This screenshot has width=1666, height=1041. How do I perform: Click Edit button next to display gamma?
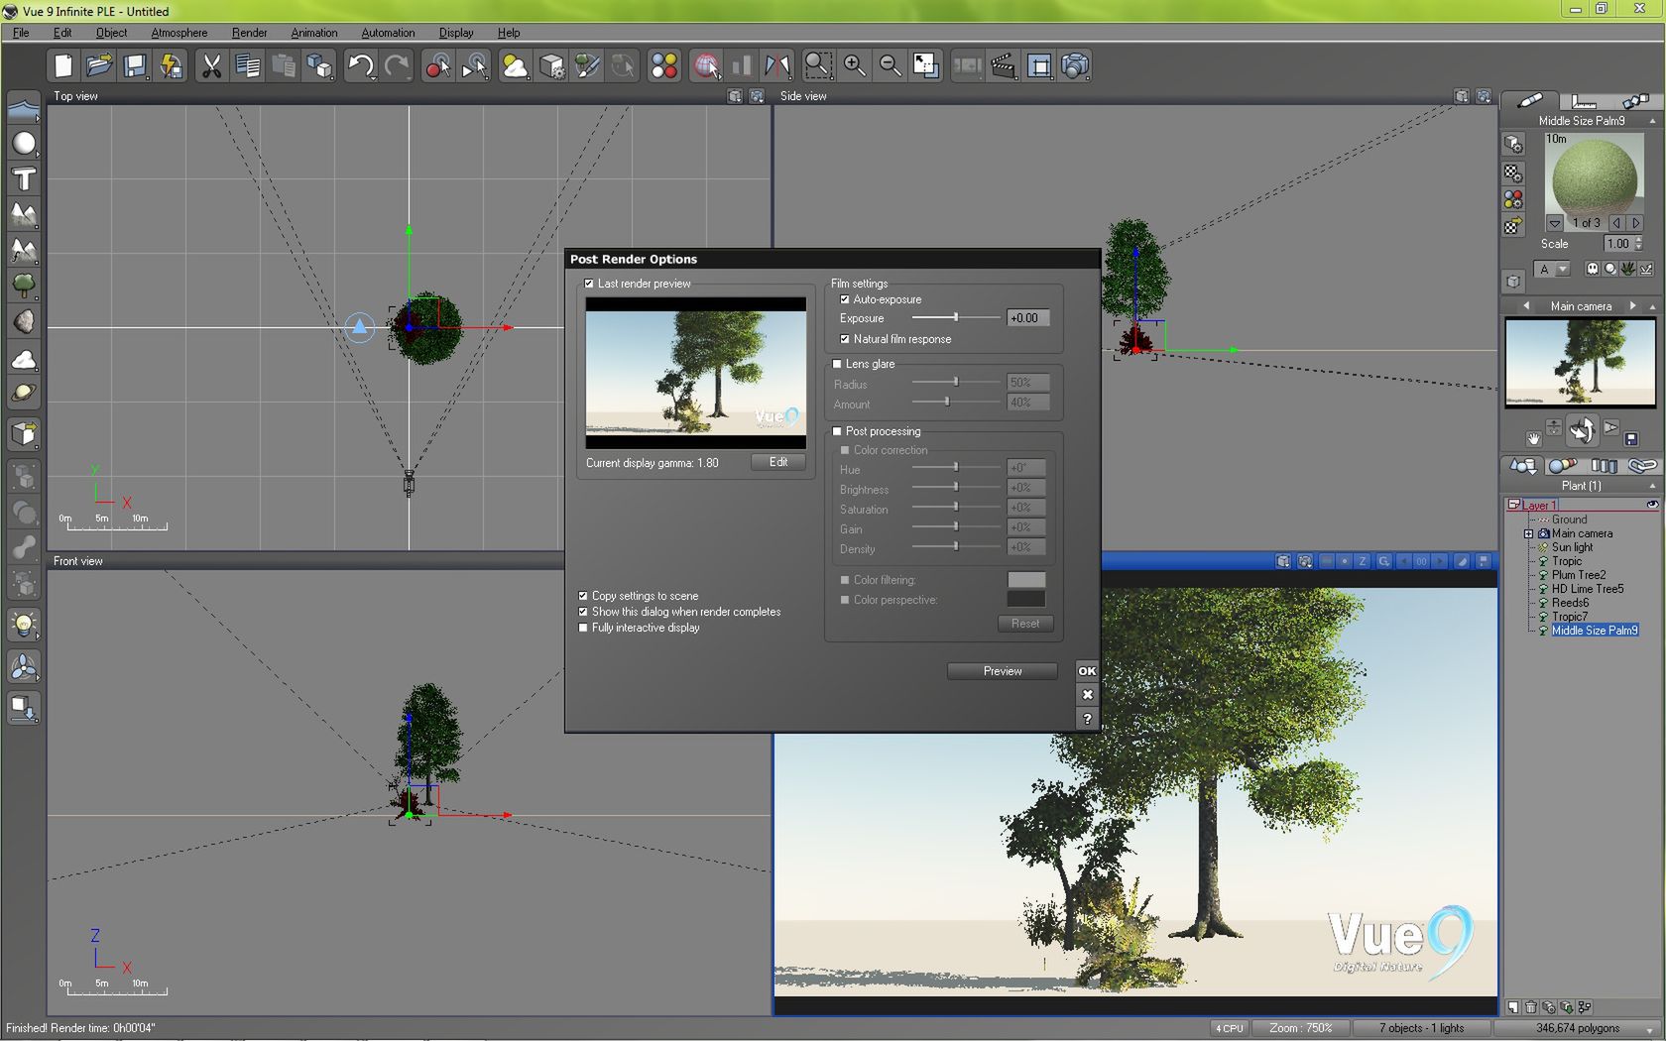[778, 462]
